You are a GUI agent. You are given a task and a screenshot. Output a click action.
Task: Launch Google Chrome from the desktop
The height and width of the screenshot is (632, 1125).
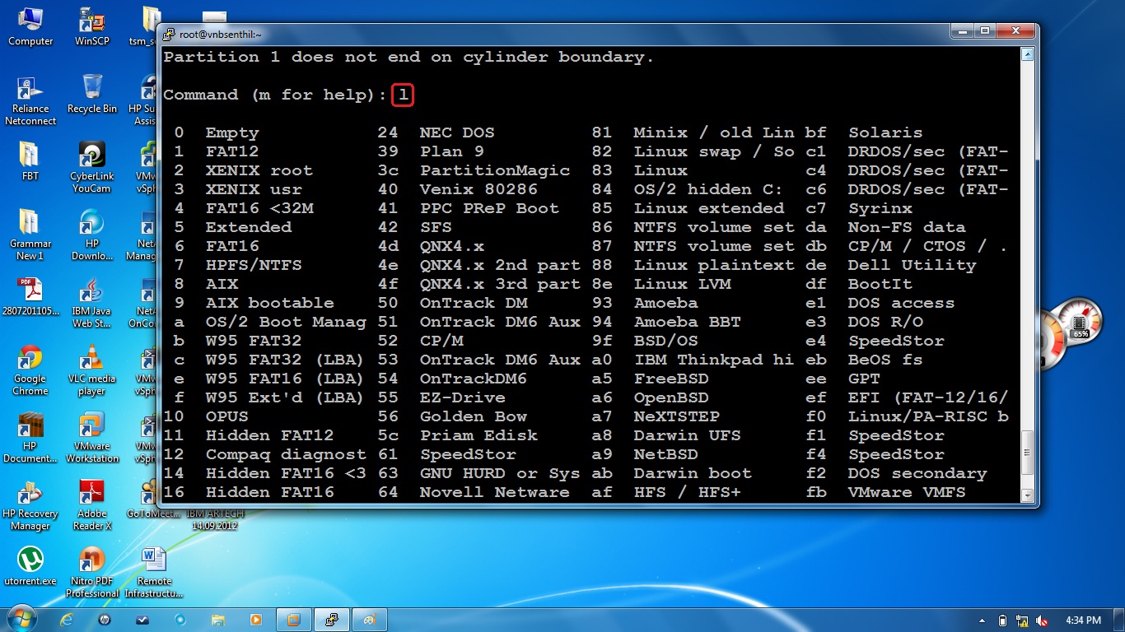pyautogui.click(x=30, y=362)
